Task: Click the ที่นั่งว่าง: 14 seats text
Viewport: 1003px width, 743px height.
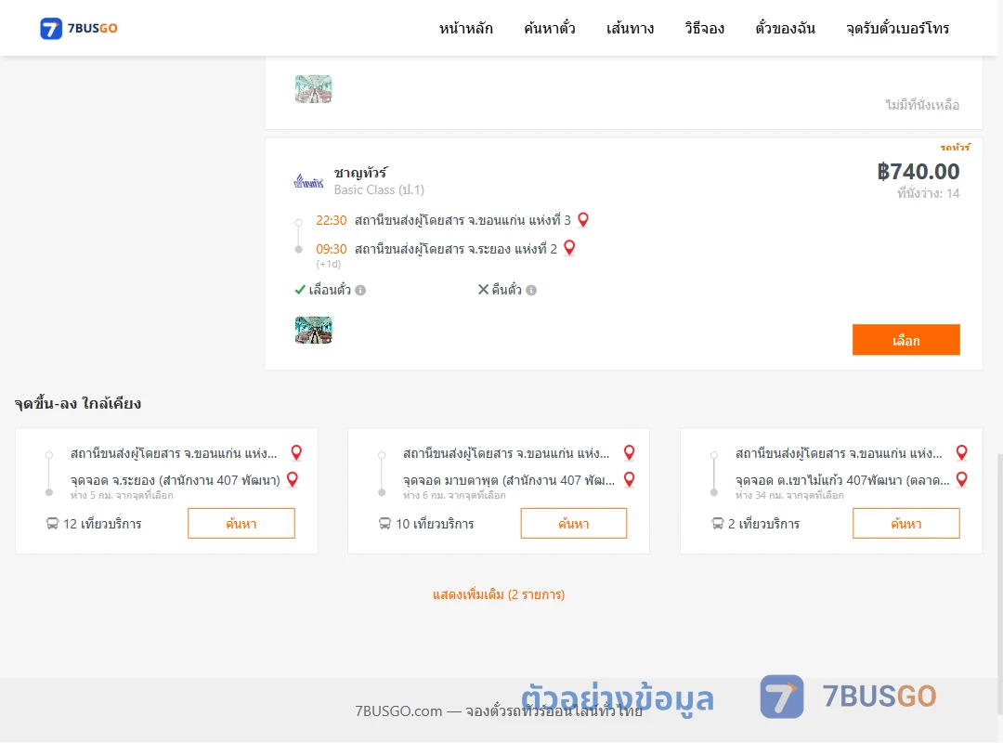Action: click(x=928, y=193)
